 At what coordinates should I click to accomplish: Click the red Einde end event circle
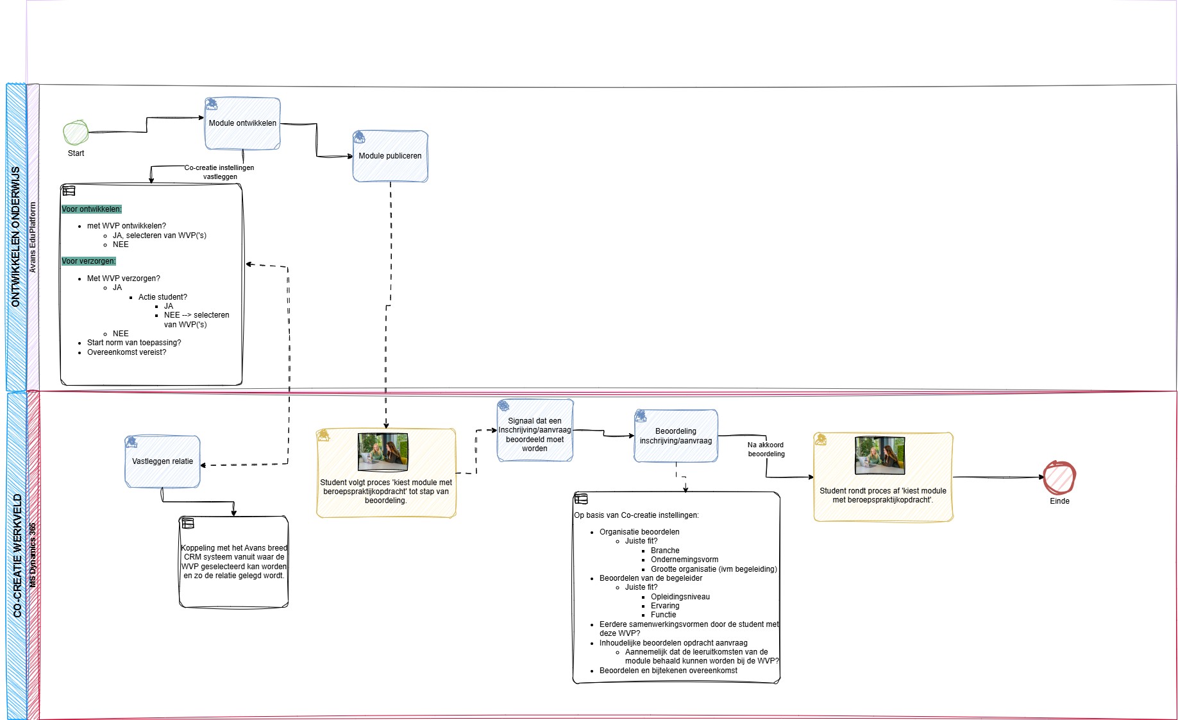pos(1059,477)
